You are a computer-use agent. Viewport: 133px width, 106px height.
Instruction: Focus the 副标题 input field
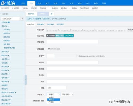[x=72, y=62]
